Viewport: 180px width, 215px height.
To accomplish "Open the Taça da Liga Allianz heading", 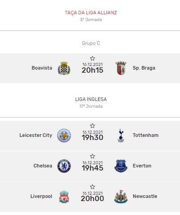I will click(x=91, y=13).
